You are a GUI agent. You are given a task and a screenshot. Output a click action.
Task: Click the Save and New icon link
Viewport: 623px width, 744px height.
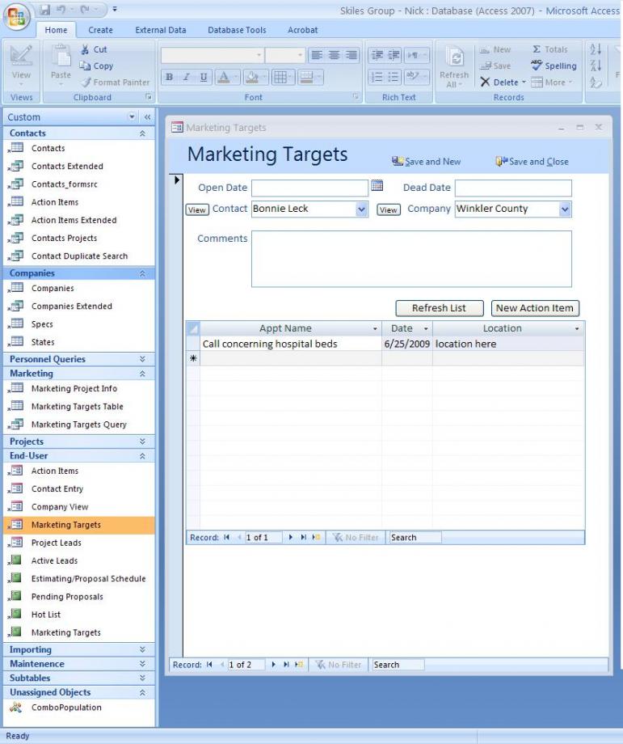pyautogui.click(x=426, y=161)
